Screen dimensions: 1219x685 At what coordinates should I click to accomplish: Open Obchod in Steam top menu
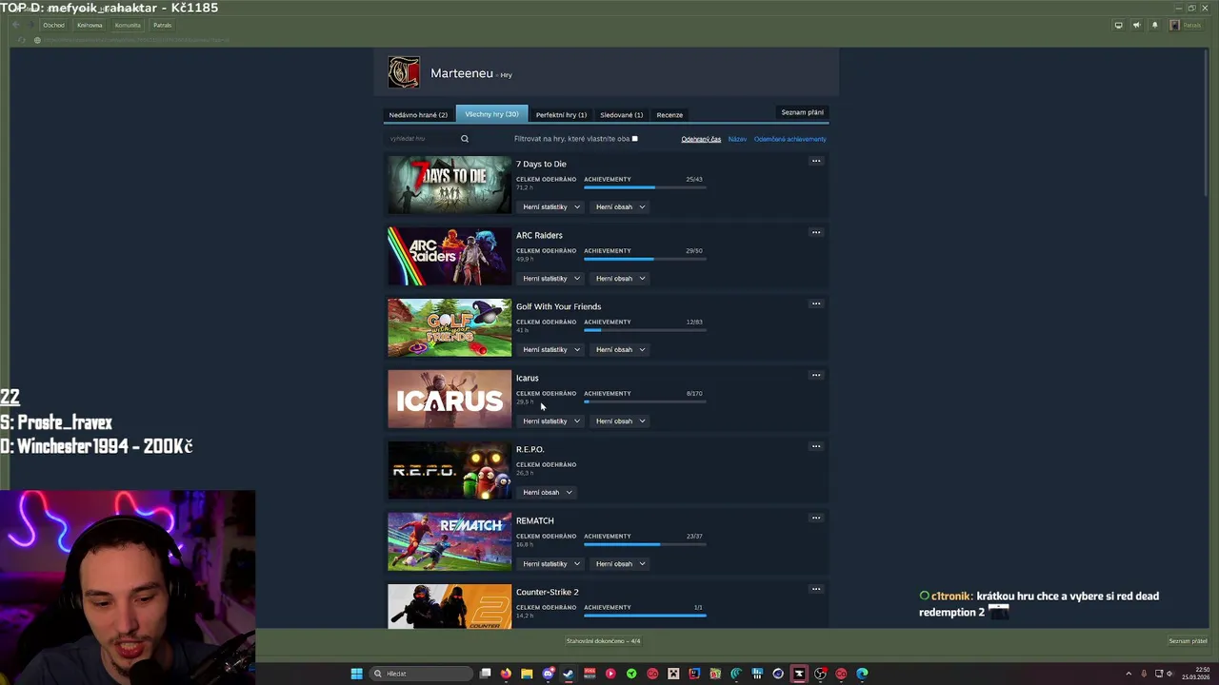[x=53, y=25]
